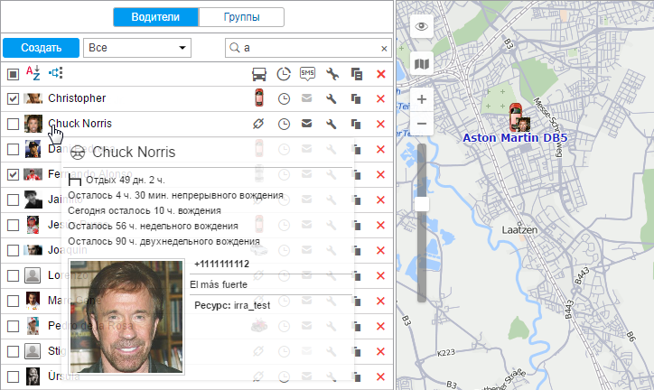This screenshot has height=390, width=654.
Task: Open Christopher's clock activity icon
Action: tap(284, 98)
